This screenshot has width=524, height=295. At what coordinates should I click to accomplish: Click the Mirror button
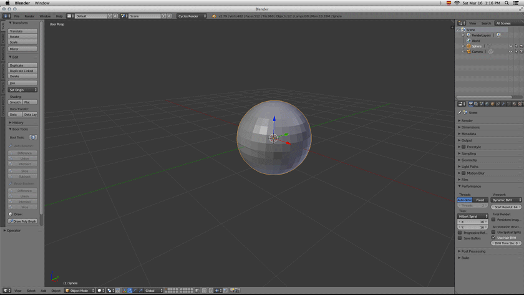tap(22, 49)
